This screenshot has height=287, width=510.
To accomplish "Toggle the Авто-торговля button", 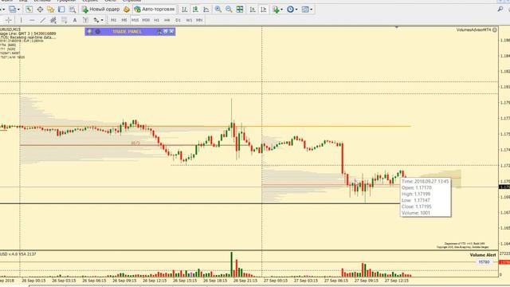I will coord(155,10).
